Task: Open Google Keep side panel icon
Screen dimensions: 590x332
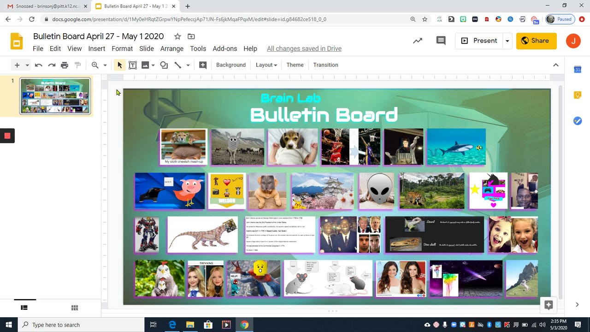Action: coord(578,95)
